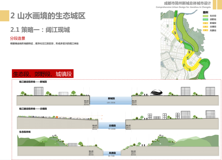This screenshot has height=160, width=222.
Task: Click the 分段造景 red subheading
Action: (18, 38)
